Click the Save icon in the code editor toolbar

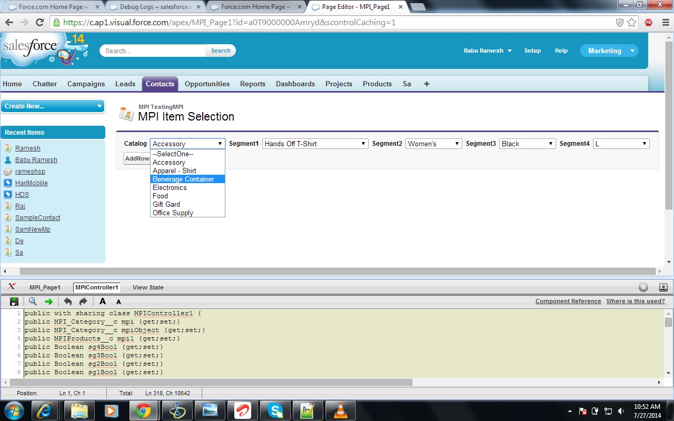click(14, 302)
